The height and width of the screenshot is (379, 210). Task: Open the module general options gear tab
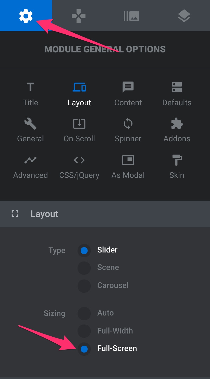pyautogui.click(x=26, y=16)
